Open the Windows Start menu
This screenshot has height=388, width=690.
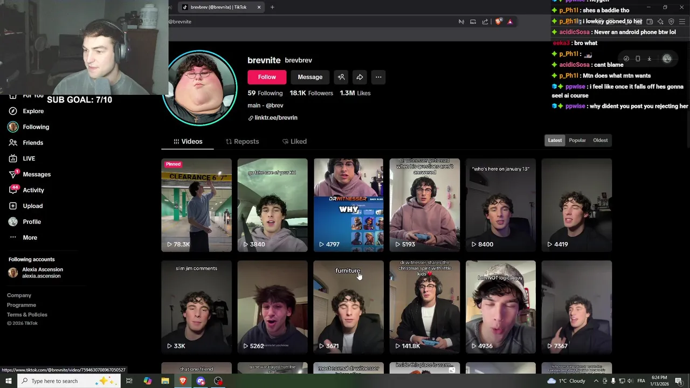click(x=9, y=381)
